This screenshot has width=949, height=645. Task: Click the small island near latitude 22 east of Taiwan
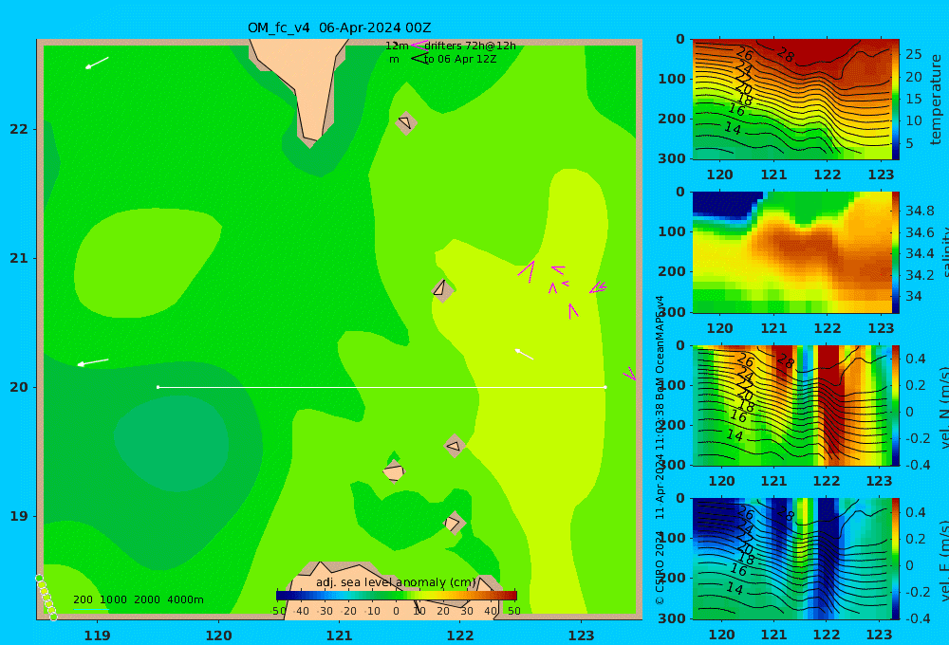[x=406, y=122]
